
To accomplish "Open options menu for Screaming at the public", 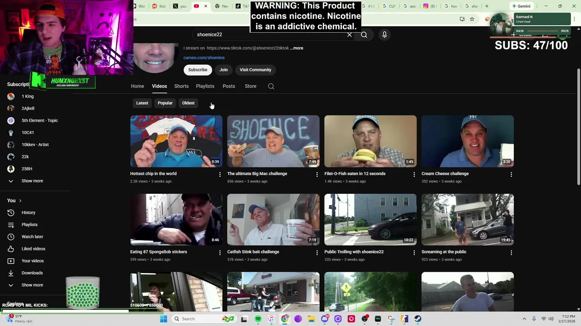I will pos(511,253).
